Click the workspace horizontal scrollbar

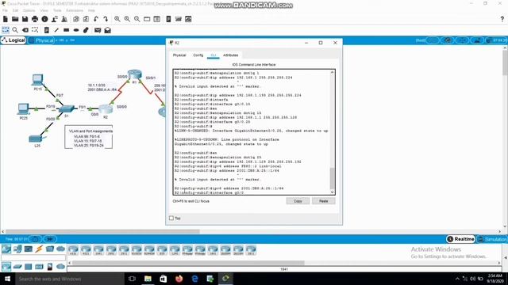pyautogui.click(x=102, y=231)
